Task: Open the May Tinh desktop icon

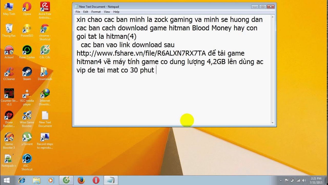Action: (9, 9)
